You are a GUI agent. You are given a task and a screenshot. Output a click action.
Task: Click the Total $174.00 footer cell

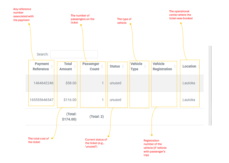click(69, 117)
